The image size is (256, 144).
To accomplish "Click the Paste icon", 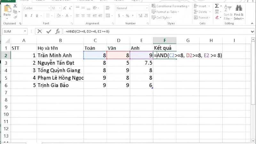I will (x=7, y=8).
